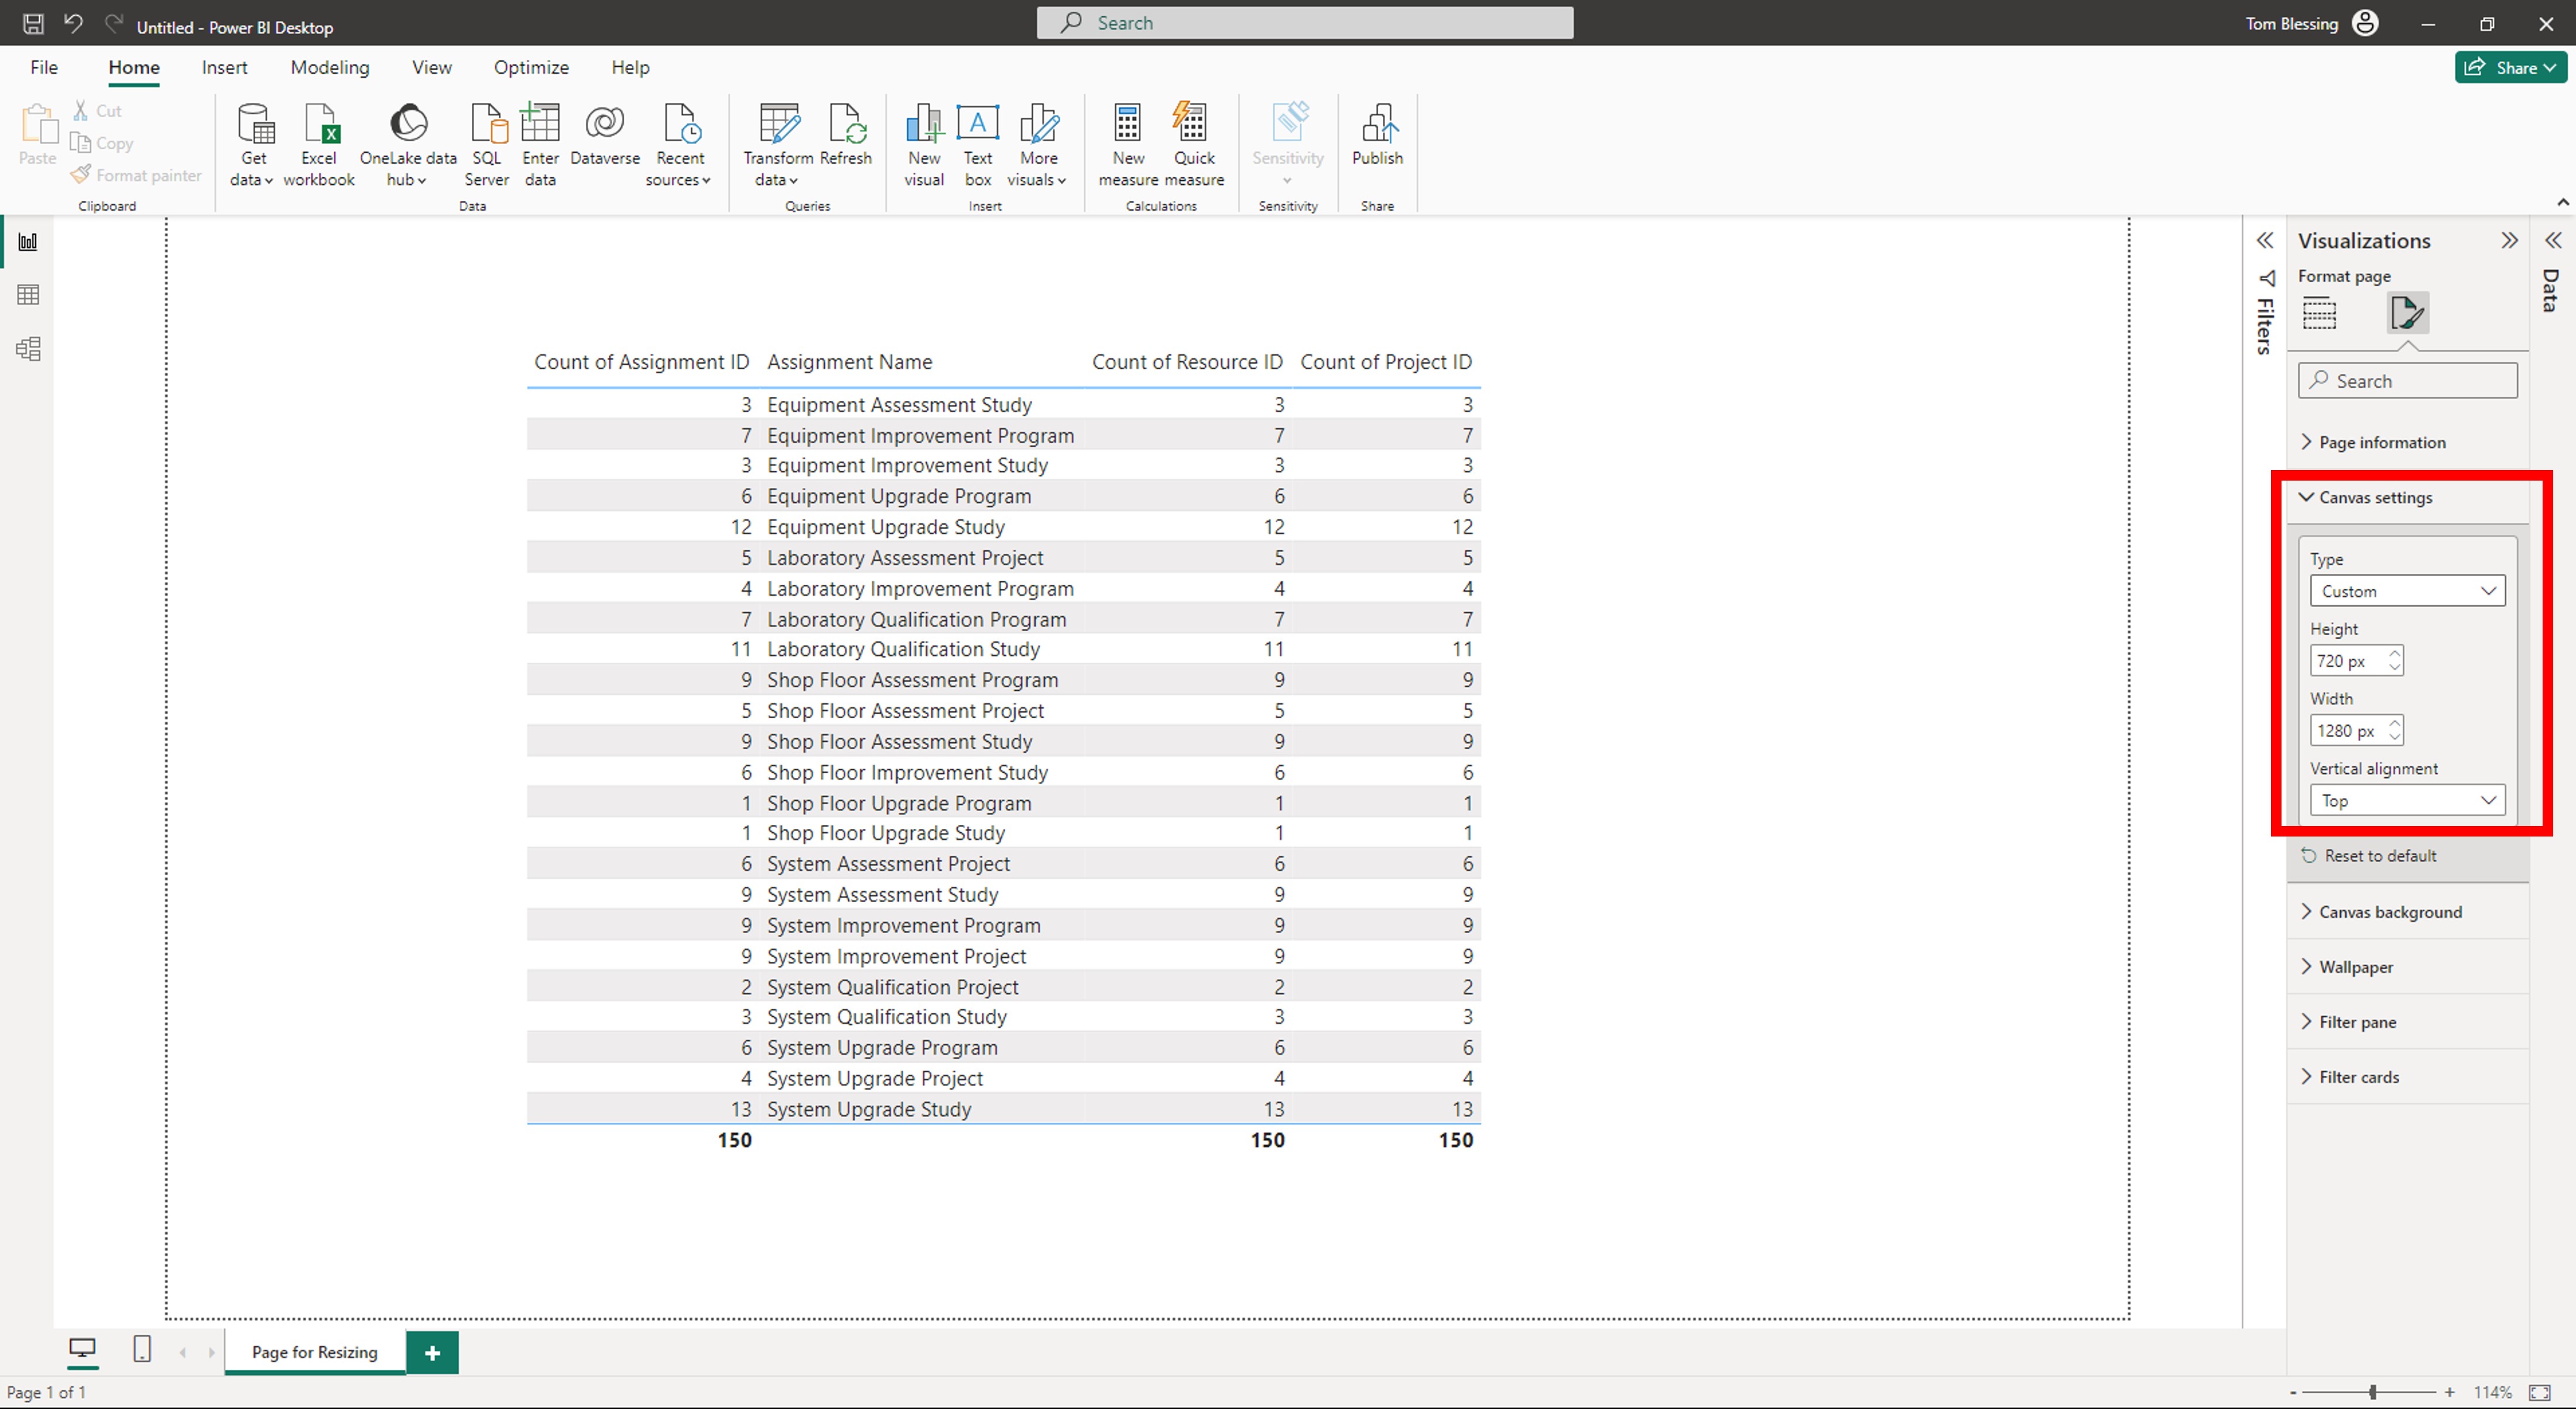The image size is (2576, 1409).
Task: Switch to mobile layout view
Action: (x=142, y=1350)
